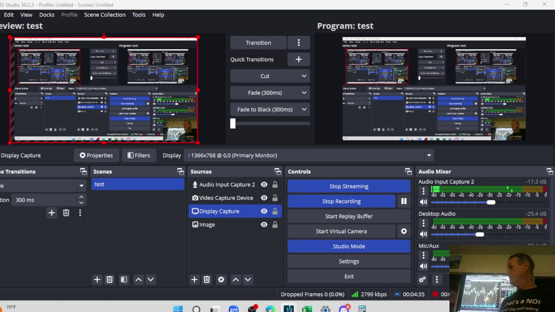Open Audio Input Capture 2 options menu
The width and height of the screenshot is (555, 312).
click(x=424, y=191)
